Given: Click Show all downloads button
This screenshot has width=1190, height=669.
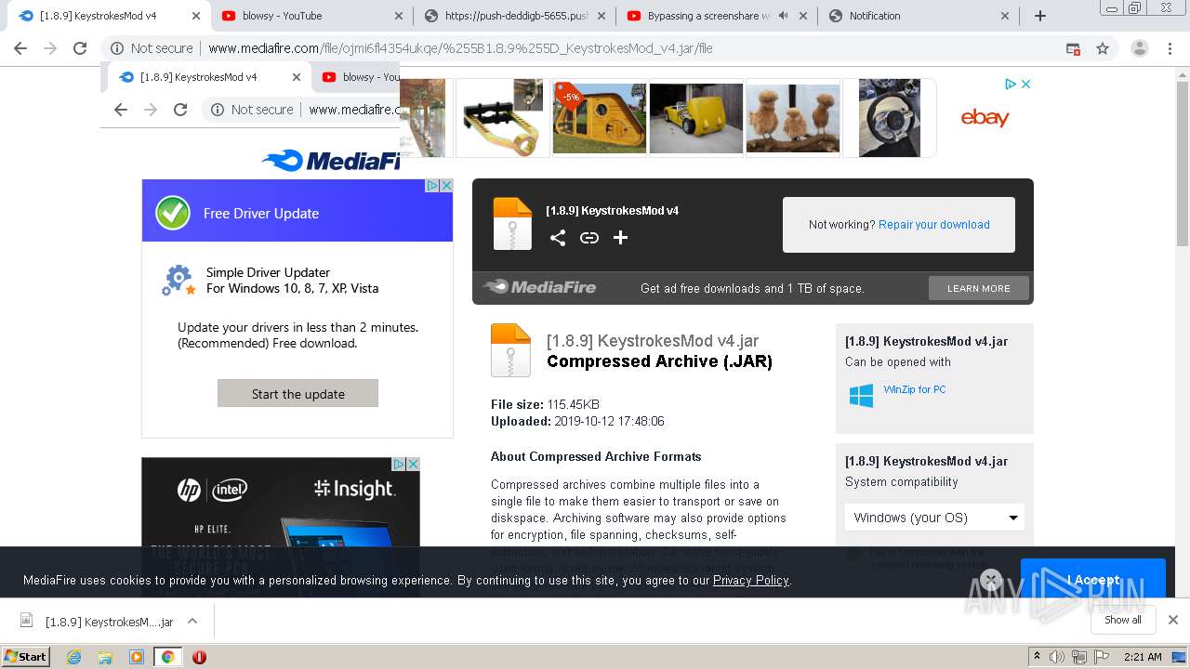Looking at the screenshot, I should tap(1123, 620).
